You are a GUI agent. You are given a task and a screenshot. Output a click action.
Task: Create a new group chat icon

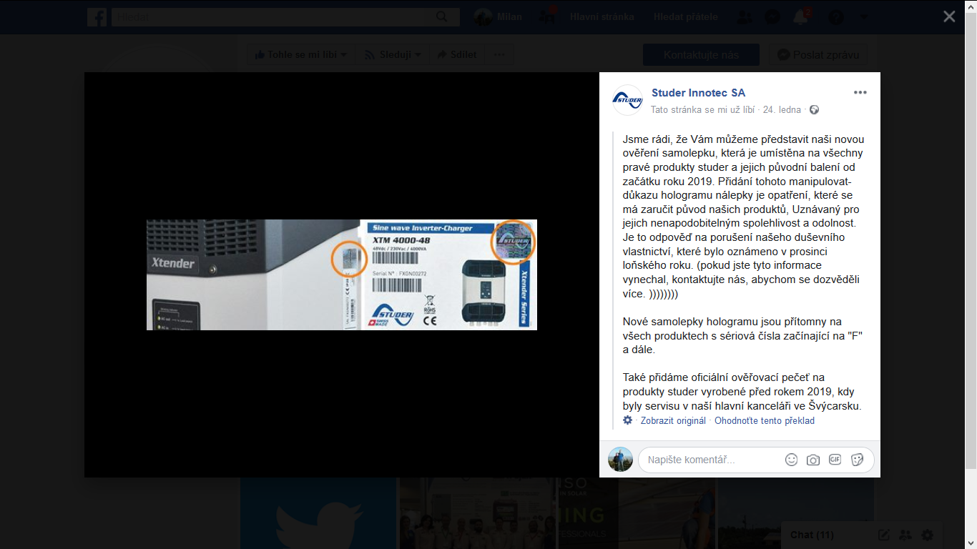coord(905,535)
